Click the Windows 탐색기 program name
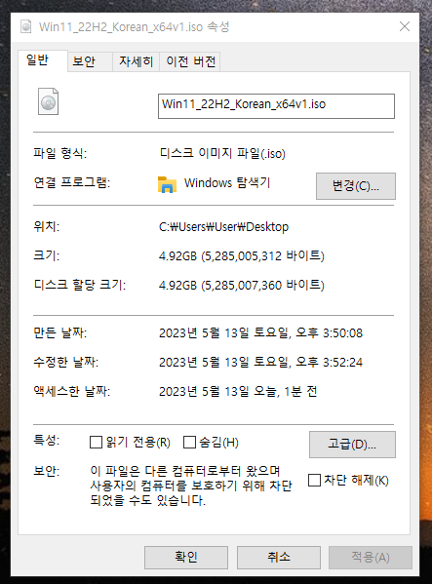 227,183
